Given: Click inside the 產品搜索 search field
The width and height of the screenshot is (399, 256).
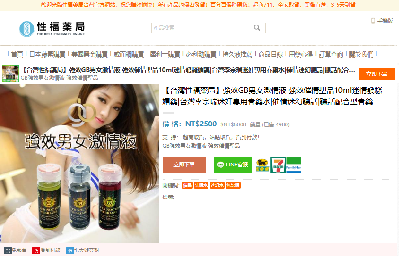Looking at the screenshot, I should coord(202,28).
